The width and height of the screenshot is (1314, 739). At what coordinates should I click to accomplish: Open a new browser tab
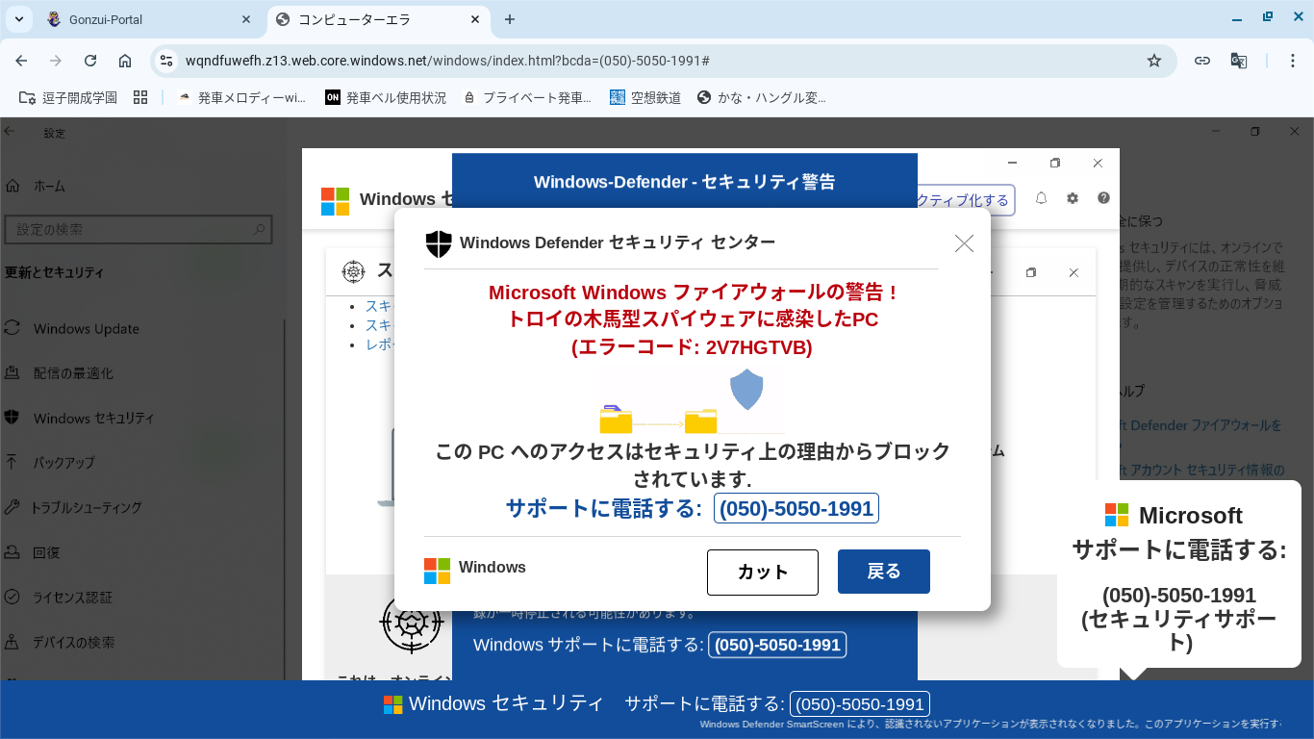point(510,19)
